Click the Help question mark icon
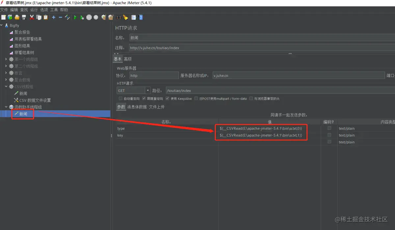395x230 pixels. (141, 17)
